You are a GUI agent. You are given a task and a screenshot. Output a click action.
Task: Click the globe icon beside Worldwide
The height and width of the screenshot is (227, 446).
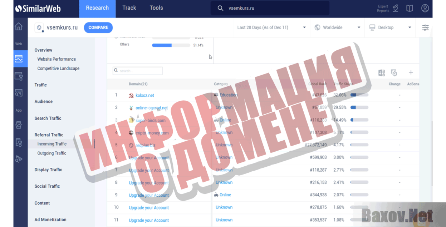(x=317, y=27)
